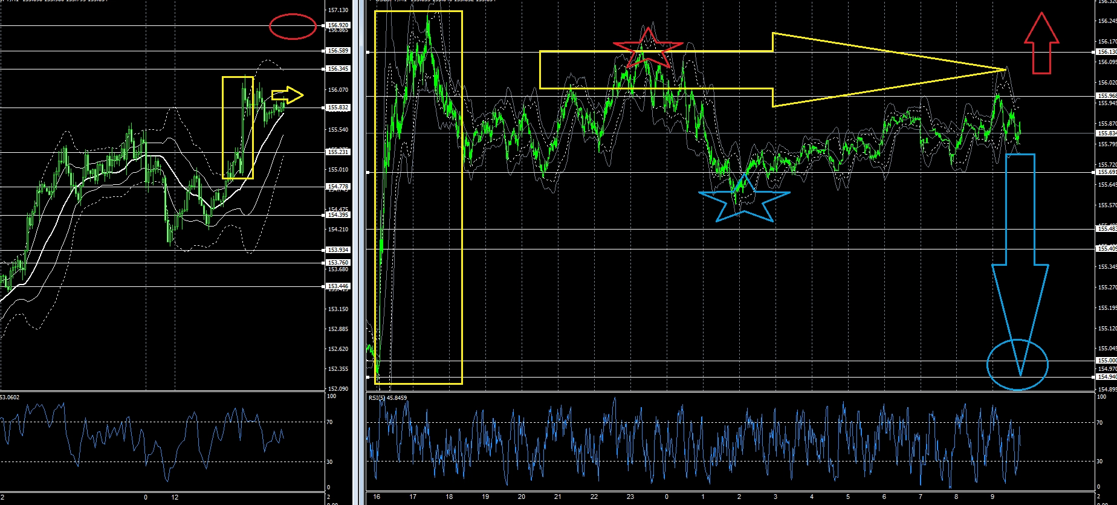Select the 154.395 horizontal line label
1117x505 pixels.
click(x=337, y=215)
